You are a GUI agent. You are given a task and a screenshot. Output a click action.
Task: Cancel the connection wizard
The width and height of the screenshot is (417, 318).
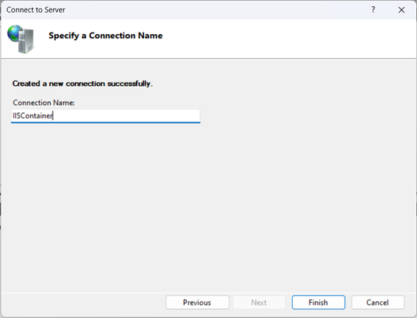(378, 302)
